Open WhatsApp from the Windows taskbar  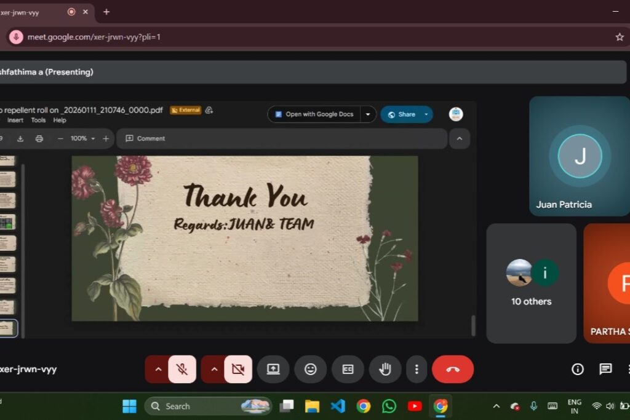pos(389,406)
